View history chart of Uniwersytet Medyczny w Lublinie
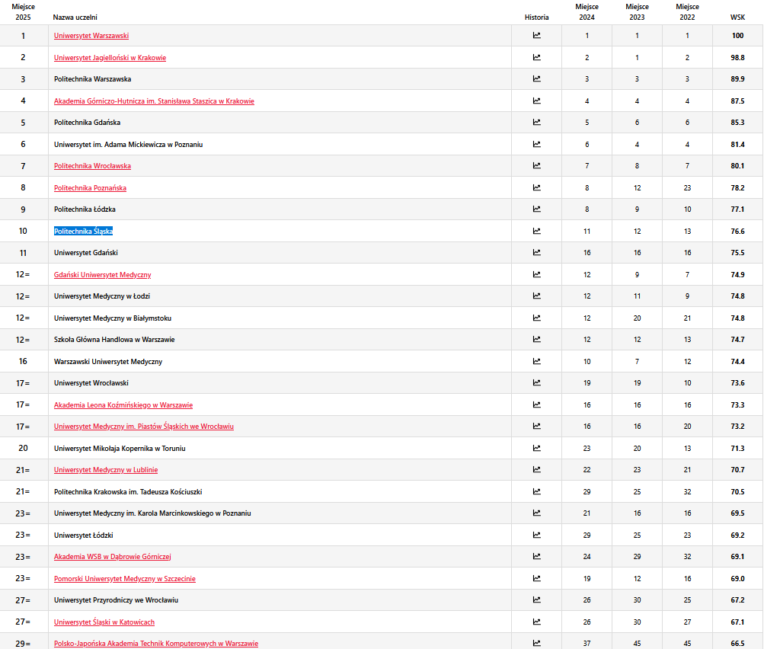Image resolution: width=764 pixels, height=649 pixels. (x=536, y=469)
